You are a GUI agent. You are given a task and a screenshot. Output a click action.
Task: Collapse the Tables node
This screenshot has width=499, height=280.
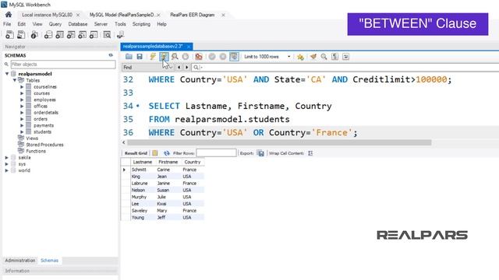click(x=14, y=80)
